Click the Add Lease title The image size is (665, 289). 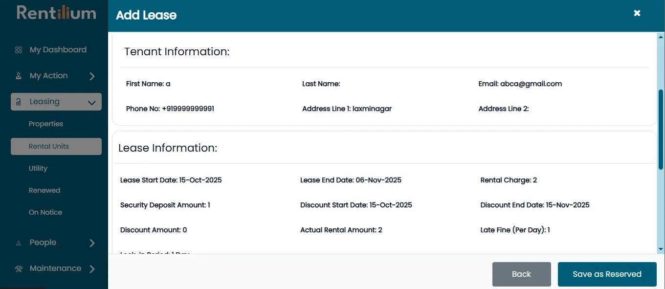coord(146,15)
